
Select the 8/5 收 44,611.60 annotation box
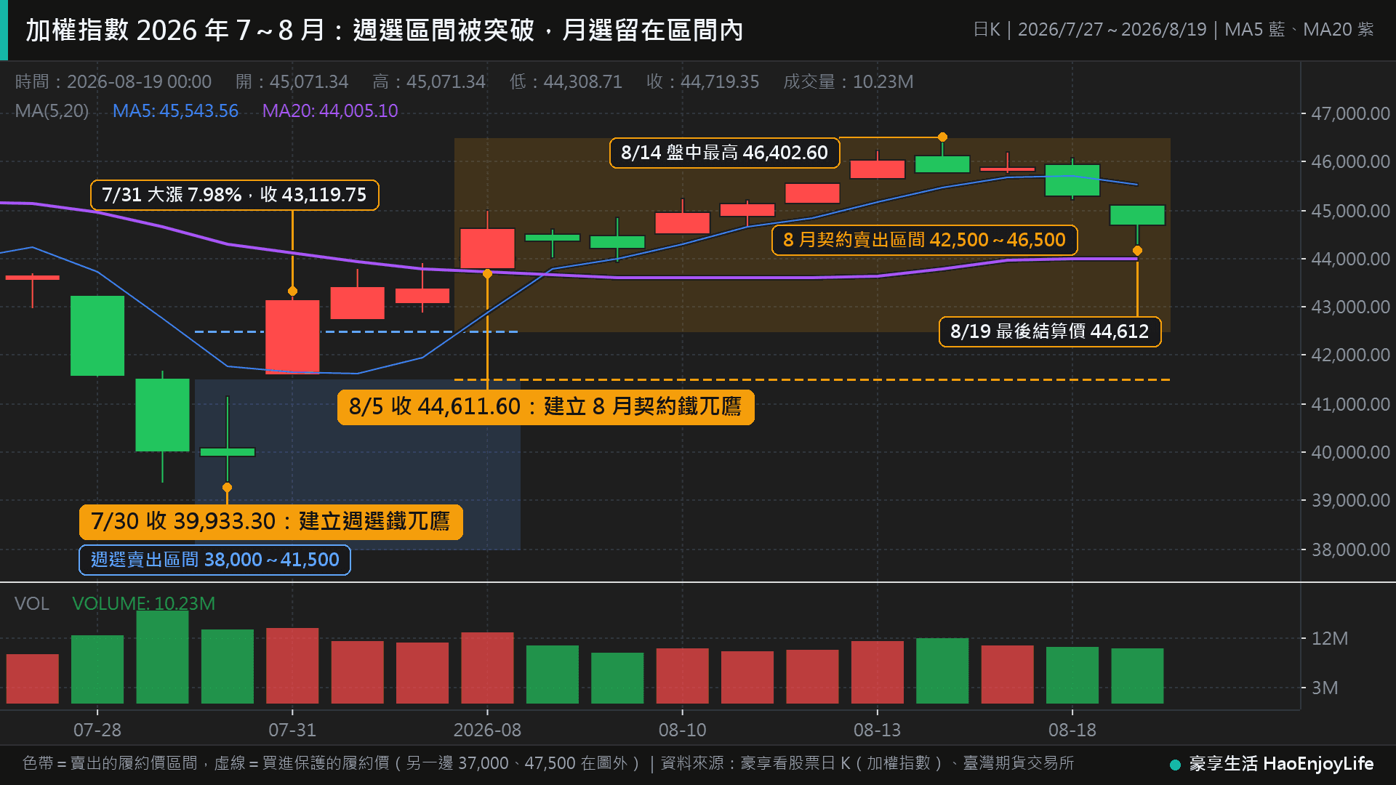[545, 407]
